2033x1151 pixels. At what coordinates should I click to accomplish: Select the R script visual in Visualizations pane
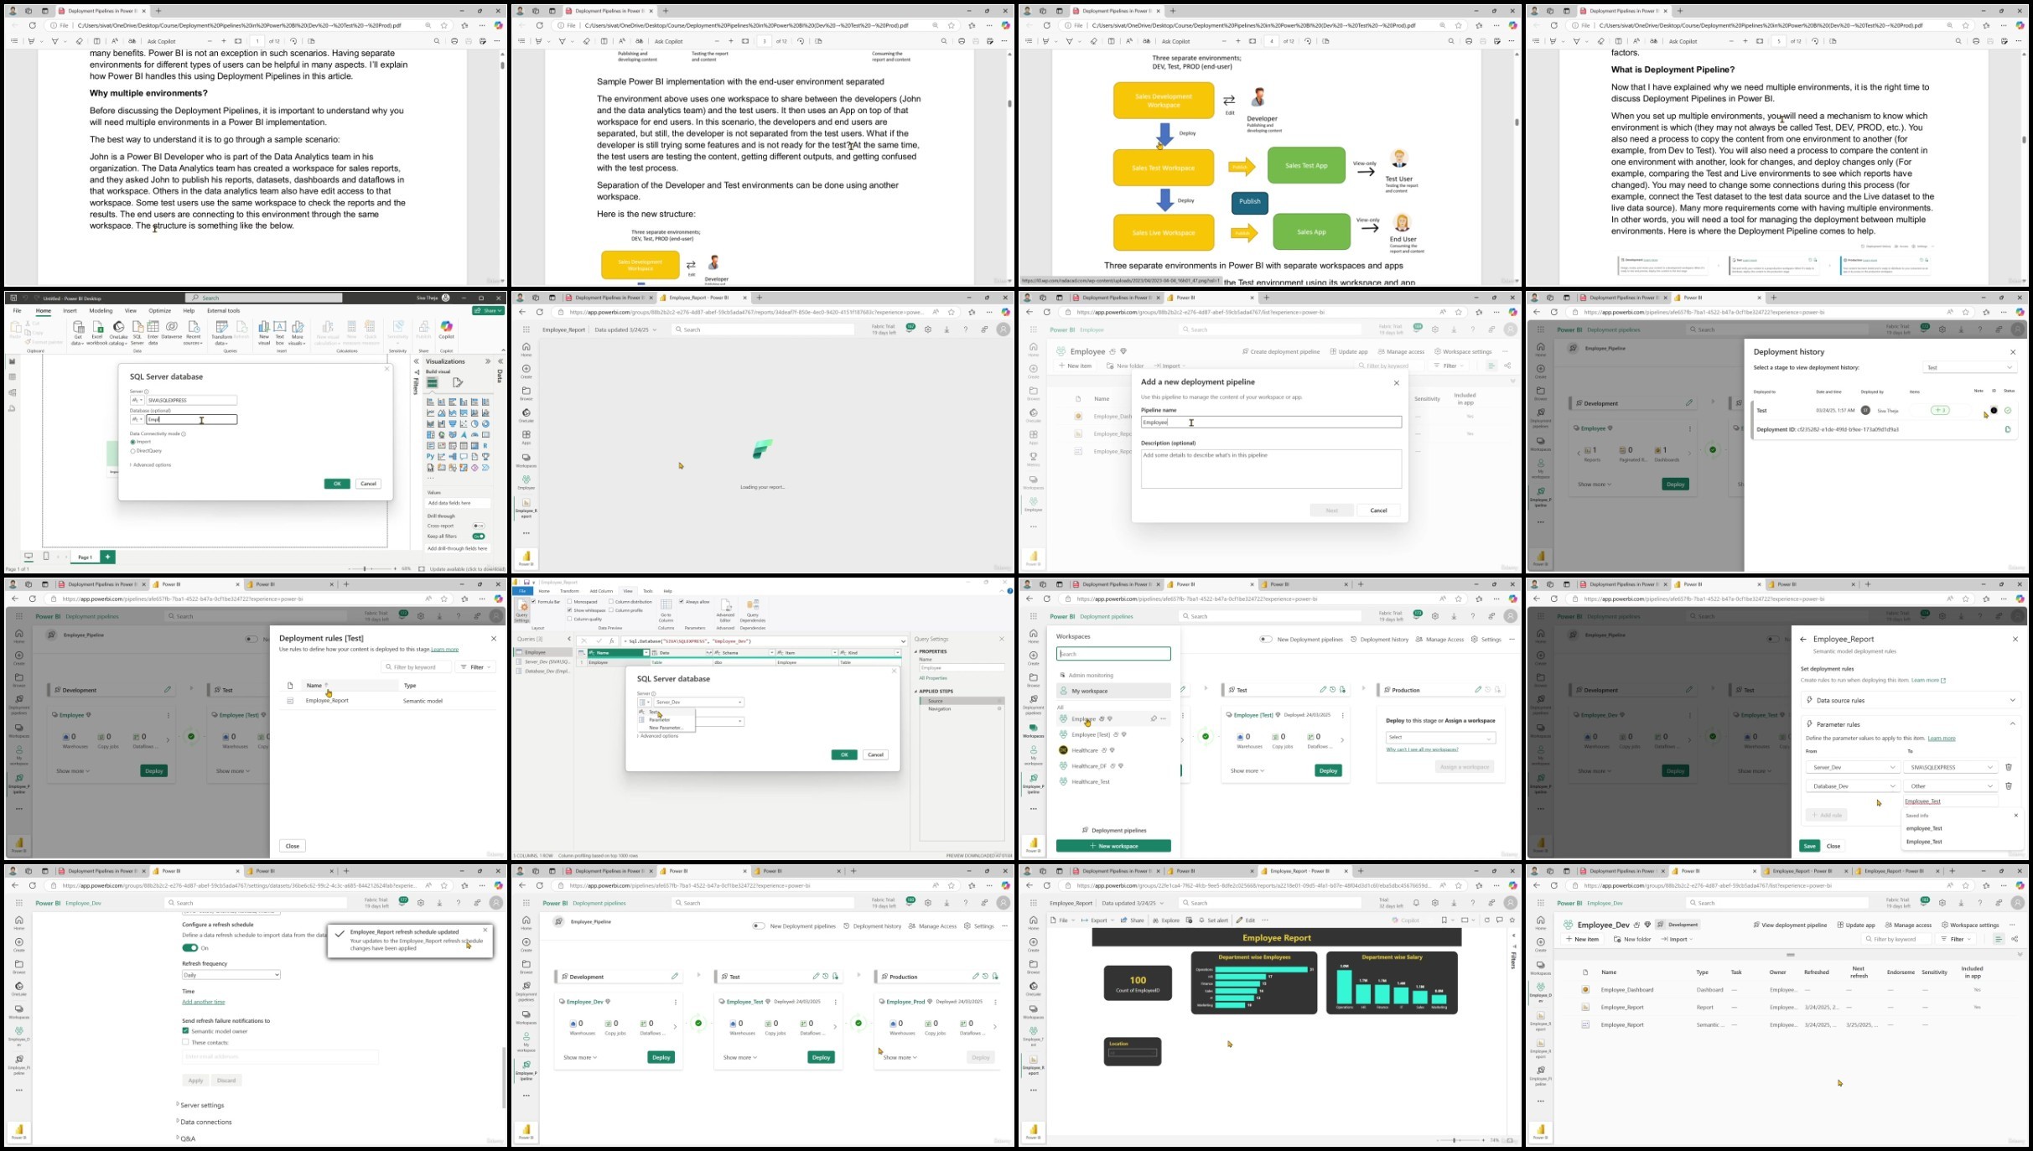(485, 446)
